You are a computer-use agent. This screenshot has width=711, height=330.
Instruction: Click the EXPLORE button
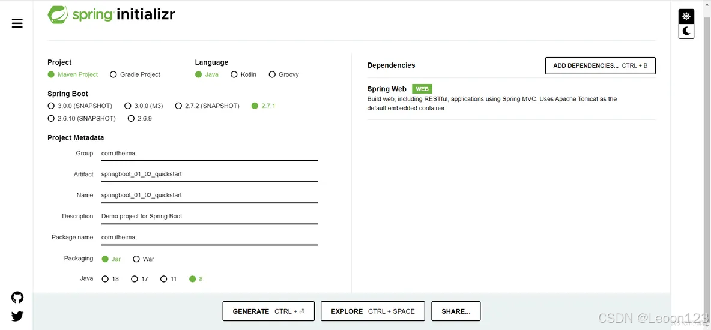point(373,311)
